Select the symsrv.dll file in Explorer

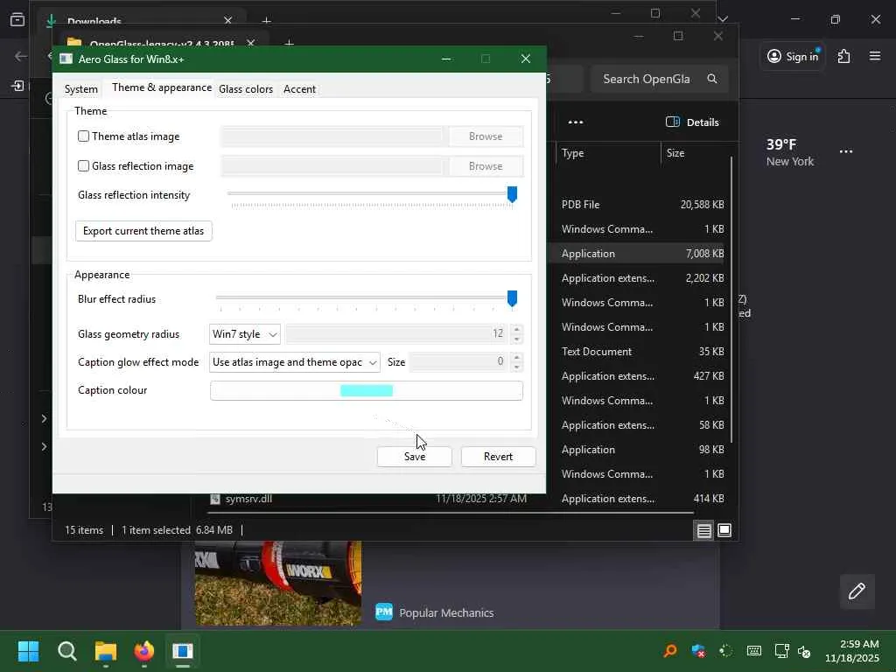coord(248,499)
